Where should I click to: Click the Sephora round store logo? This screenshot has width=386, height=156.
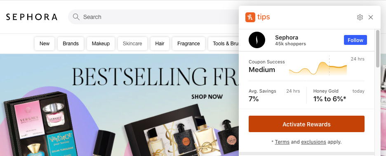pyautogui.click(x=257, y=40)
